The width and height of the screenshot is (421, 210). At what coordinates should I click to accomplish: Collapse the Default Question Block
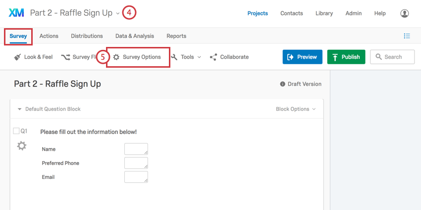[x=19, y=109]
